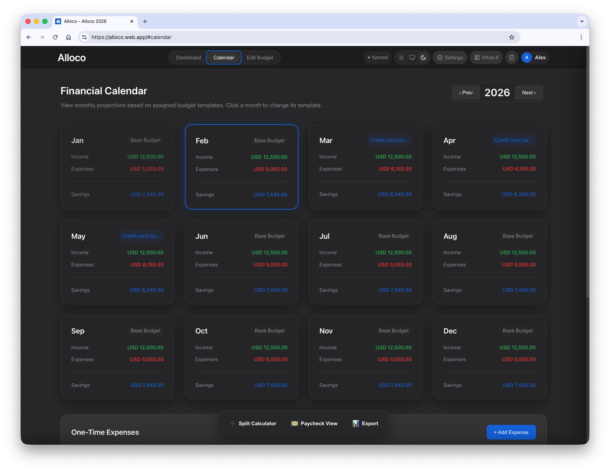Open the What-If scenario tool
This screenshot has height=472, width=610.
pyautogui.click(x=486, y=57)
